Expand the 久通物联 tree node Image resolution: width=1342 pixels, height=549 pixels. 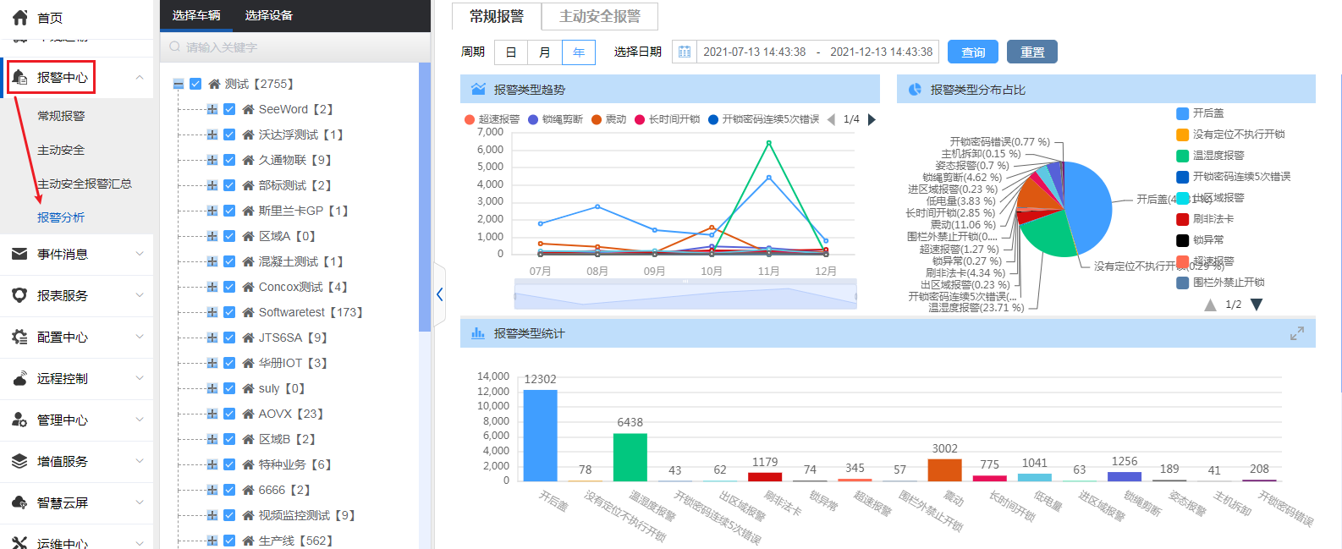212,160
